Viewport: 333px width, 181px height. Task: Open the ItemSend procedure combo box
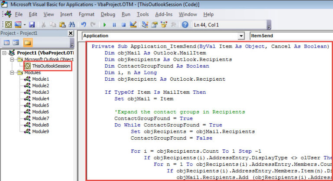(x=291, y=36)
